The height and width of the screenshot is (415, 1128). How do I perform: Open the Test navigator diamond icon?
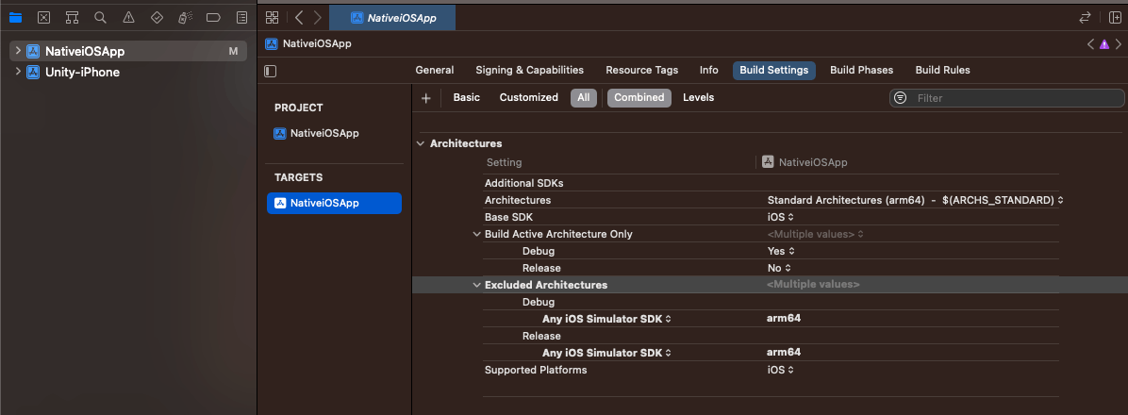pos(157,17)
